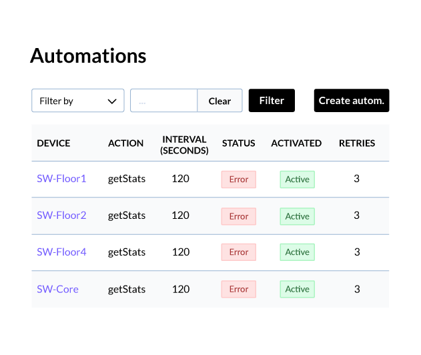Click the Active badge for SW-Floor4

coord(297,252)
